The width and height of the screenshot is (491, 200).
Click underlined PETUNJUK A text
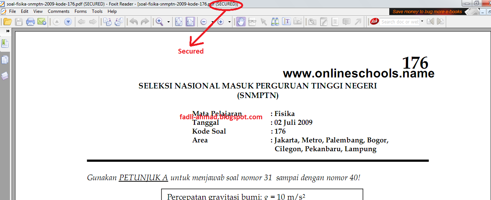click(143, 178)
